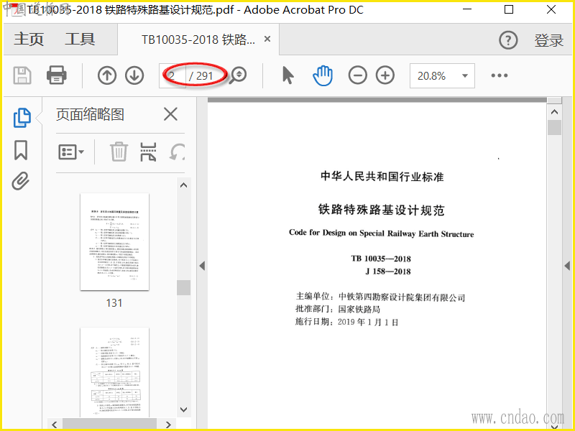
Task: Click title 铁路特殊路基设计规范 in document
Action: (x=382, y=210)
